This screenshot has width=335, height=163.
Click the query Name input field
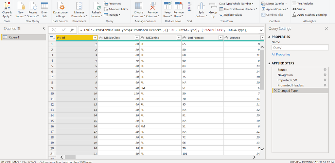pos(300,48)
